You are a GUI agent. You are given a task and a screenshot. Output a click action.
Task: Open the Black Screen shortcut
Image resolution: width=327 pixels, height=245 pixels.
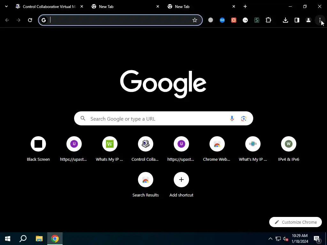[38, 149]
